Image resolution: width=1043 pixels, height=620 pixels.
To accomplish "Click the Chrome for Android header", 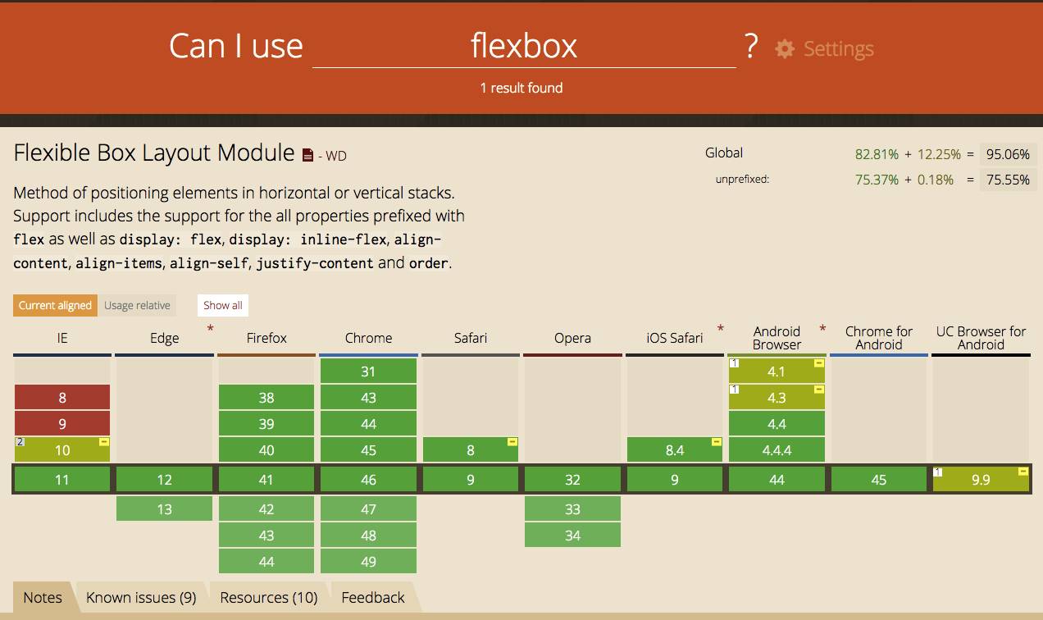I will coord(879,338).
